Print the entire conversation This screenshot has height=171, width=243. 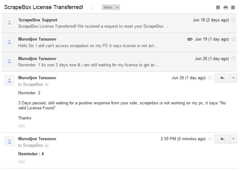pyautogui.click(x=225, y=7)
